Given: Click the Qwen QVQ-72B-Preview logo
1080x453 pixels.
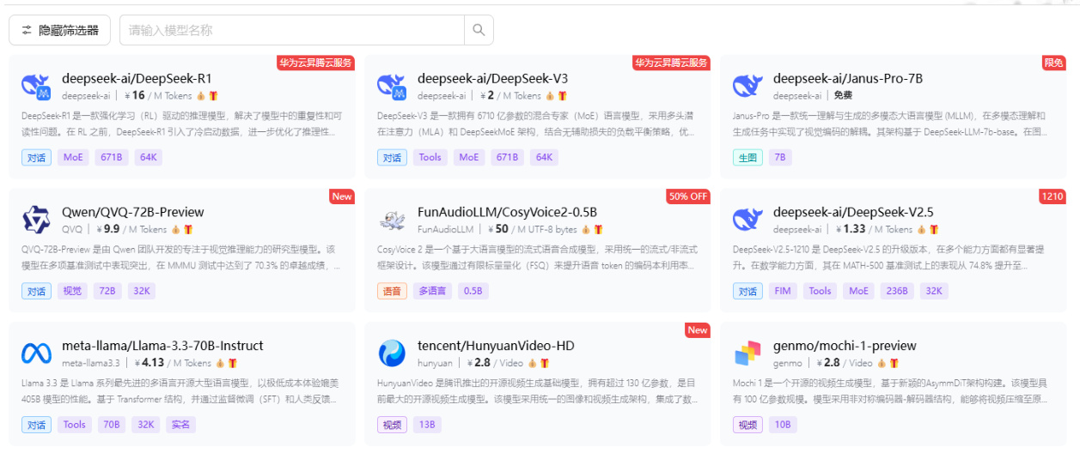Looking at the screenshot, I should tap(36, 220).
